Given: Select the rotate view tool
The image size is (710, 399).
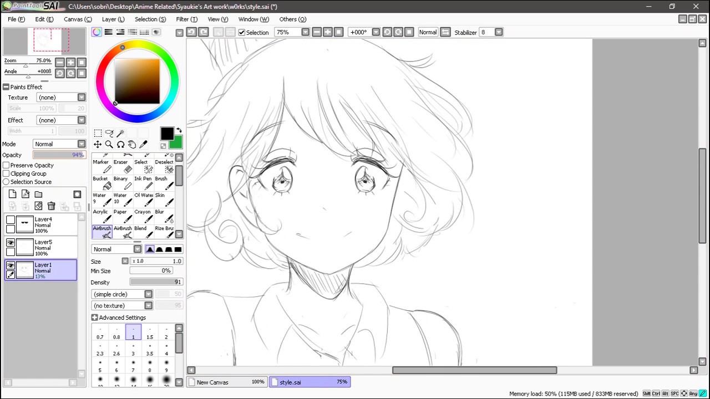Looking at the screenshot, I should click(120, 145).
